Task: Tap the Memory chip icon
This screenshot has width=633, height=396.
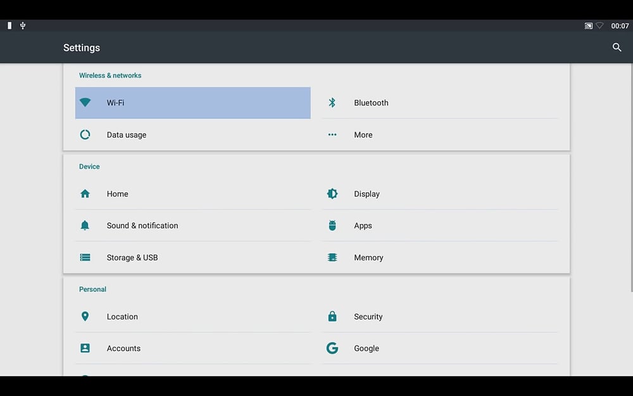Action: 332,257
